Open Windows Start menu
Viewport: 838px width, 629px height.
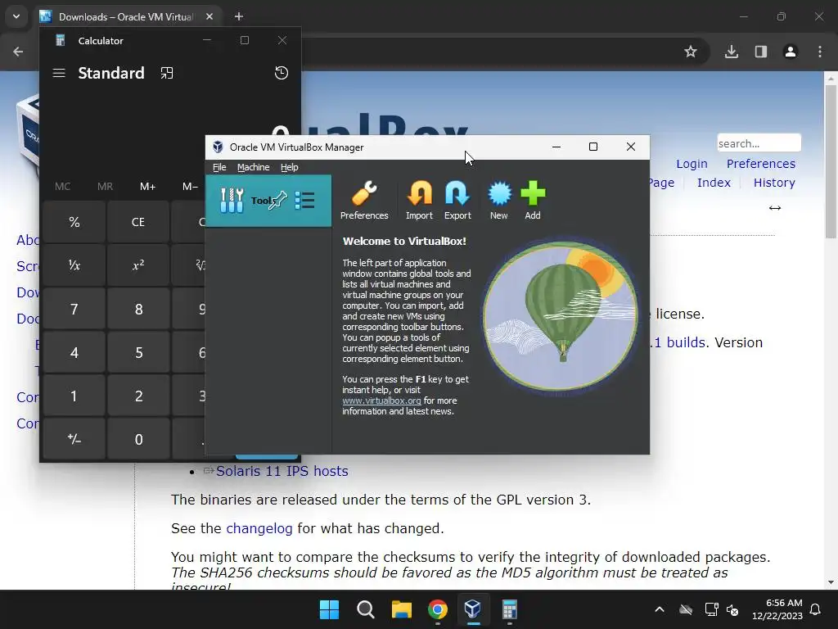[329, 609]
